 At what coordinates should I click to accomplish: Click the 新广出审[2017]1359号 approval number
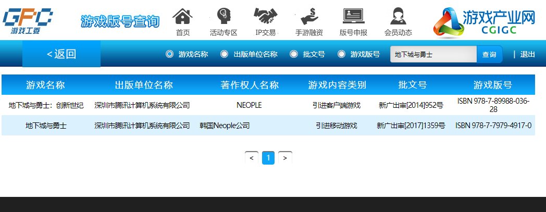pyautogui.click(x=411, y=126)
